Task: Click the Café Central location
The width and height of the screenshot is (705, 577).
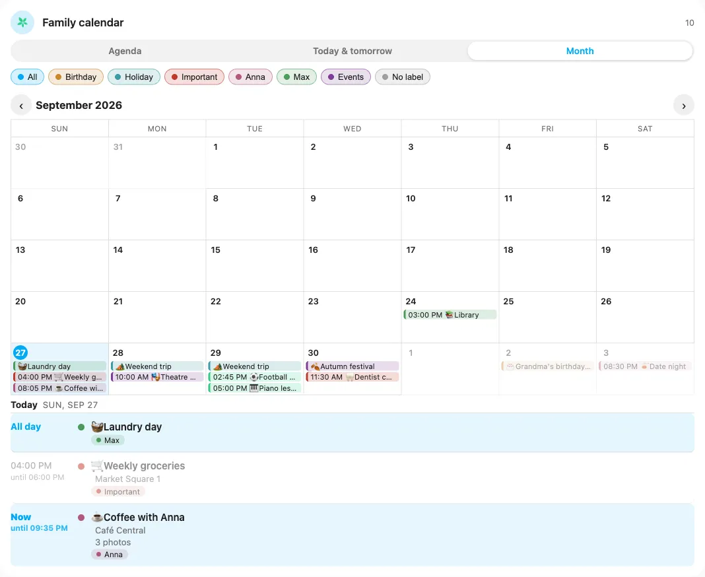Action: [120, 530]
